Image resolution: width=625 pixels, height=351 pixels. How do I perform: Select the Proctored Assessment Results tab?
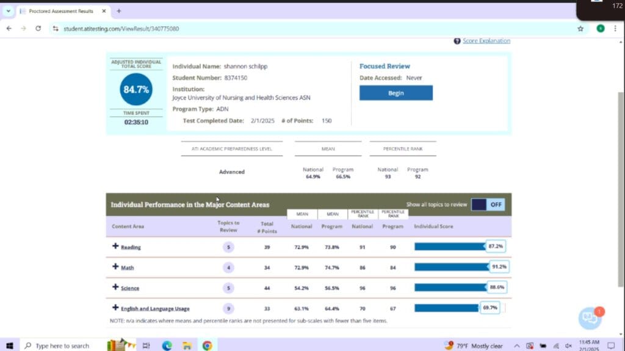(61, 11)
